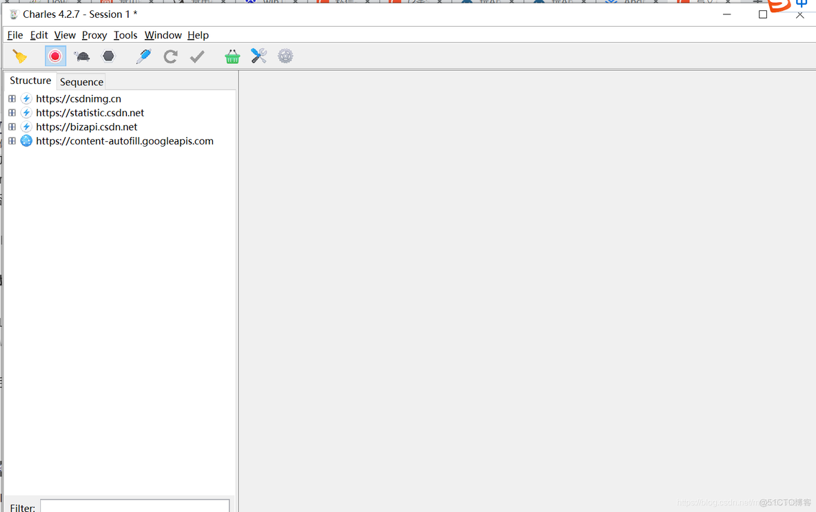
Task: Close the Charles window
Action: point(800,14)
